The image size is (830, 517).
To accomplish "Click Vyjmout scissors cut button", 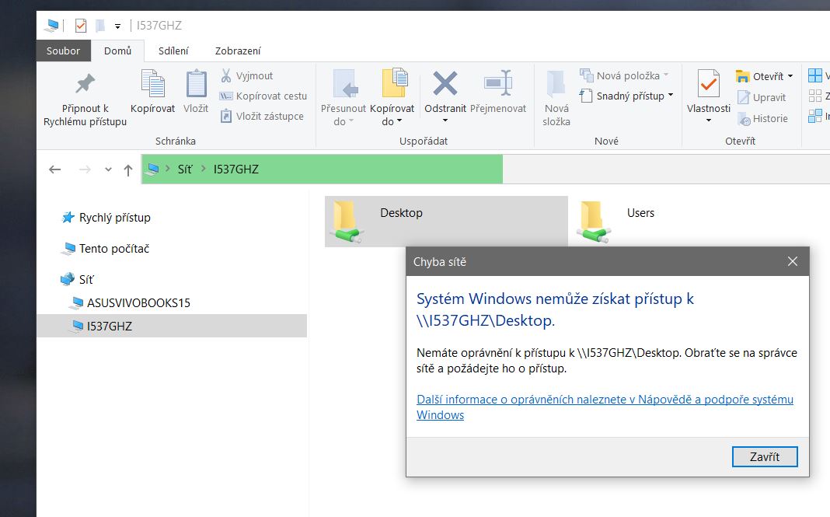I will click(x=247, y=75).
